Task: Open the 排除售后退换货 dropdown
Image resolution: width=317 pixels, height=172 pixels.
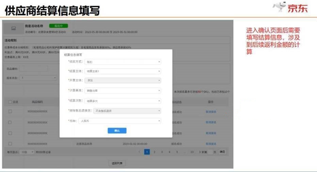Action: pos(127,110)
